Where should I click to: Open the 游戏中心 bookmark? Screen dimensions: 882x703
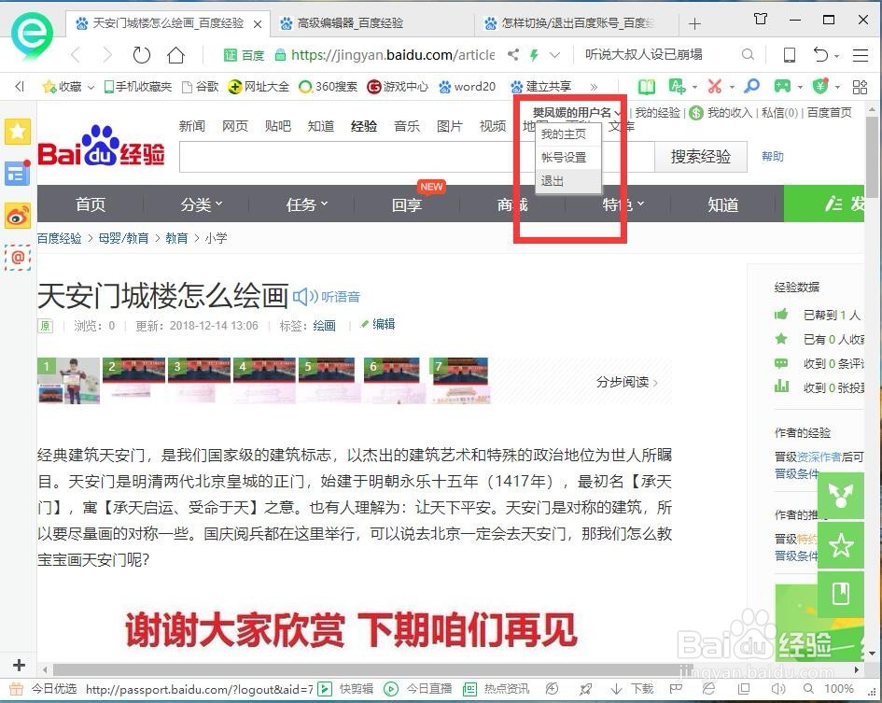397,87
